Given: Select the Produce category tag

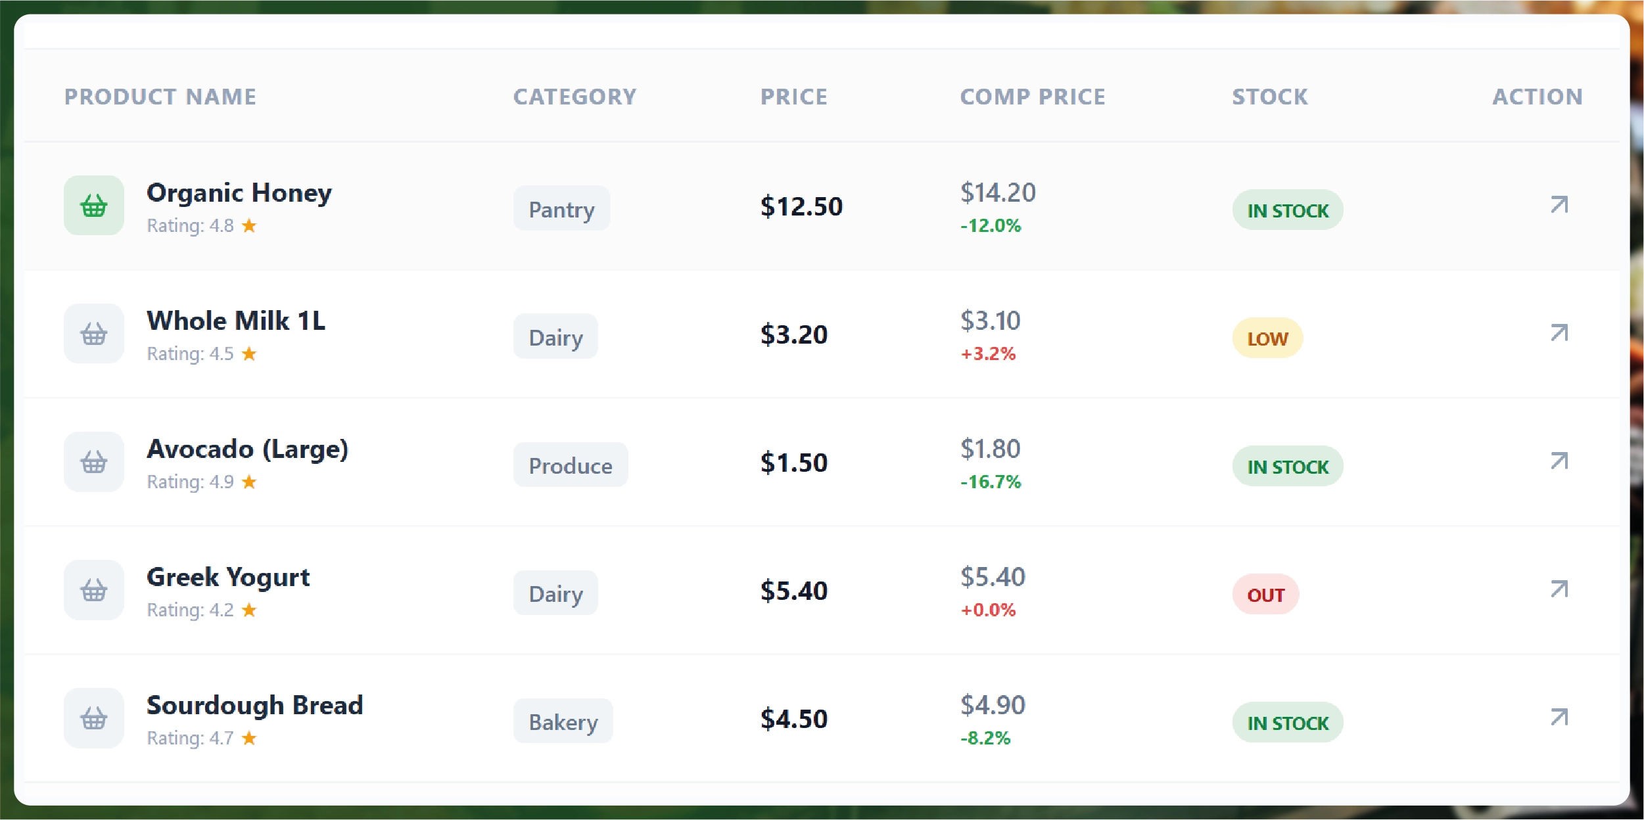Looking at the screenshot, I should click(x=570, y=465).
